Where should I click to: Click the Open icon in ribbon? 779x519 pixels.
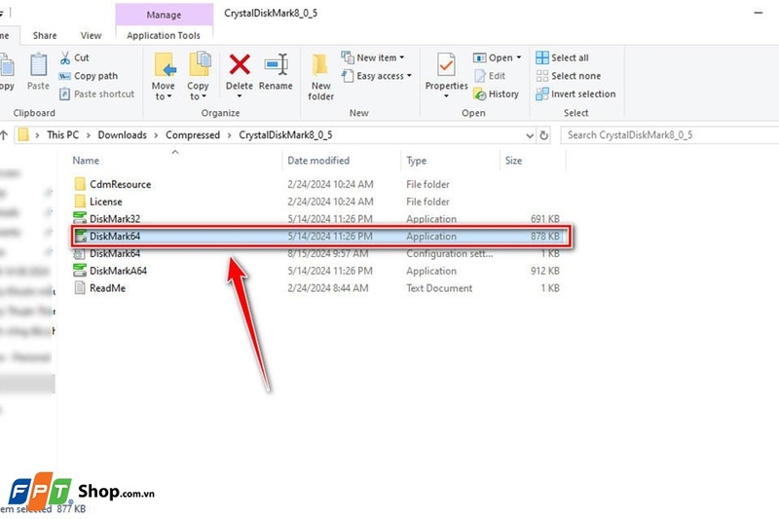click(x=479, y=58)
